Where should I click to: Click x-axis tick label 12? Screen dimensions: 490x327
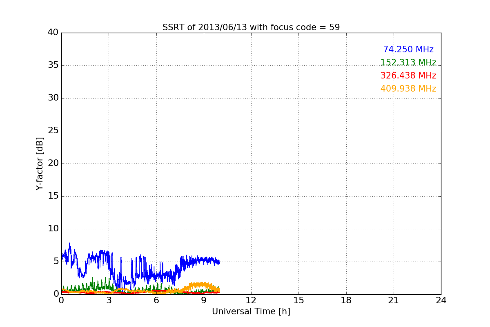pyautogui.click(x=251, y=300)
